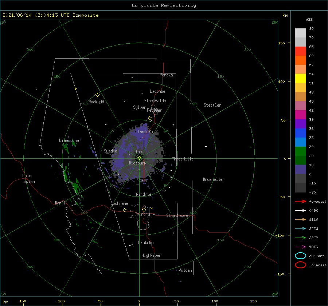Viewport: 328px width, 306px height.
Task: Click the RedDeer label
Action: coord(155,110)
